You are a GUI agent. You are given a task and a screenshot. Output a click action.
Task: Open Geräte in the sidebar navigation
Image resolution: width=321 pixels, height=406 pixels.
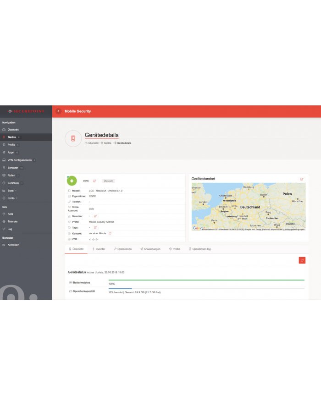pos(12,137)
